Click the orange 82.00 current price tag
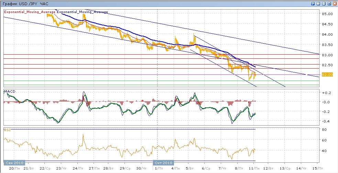Viewport: 338px width, 173px height. tap(326, 74)
